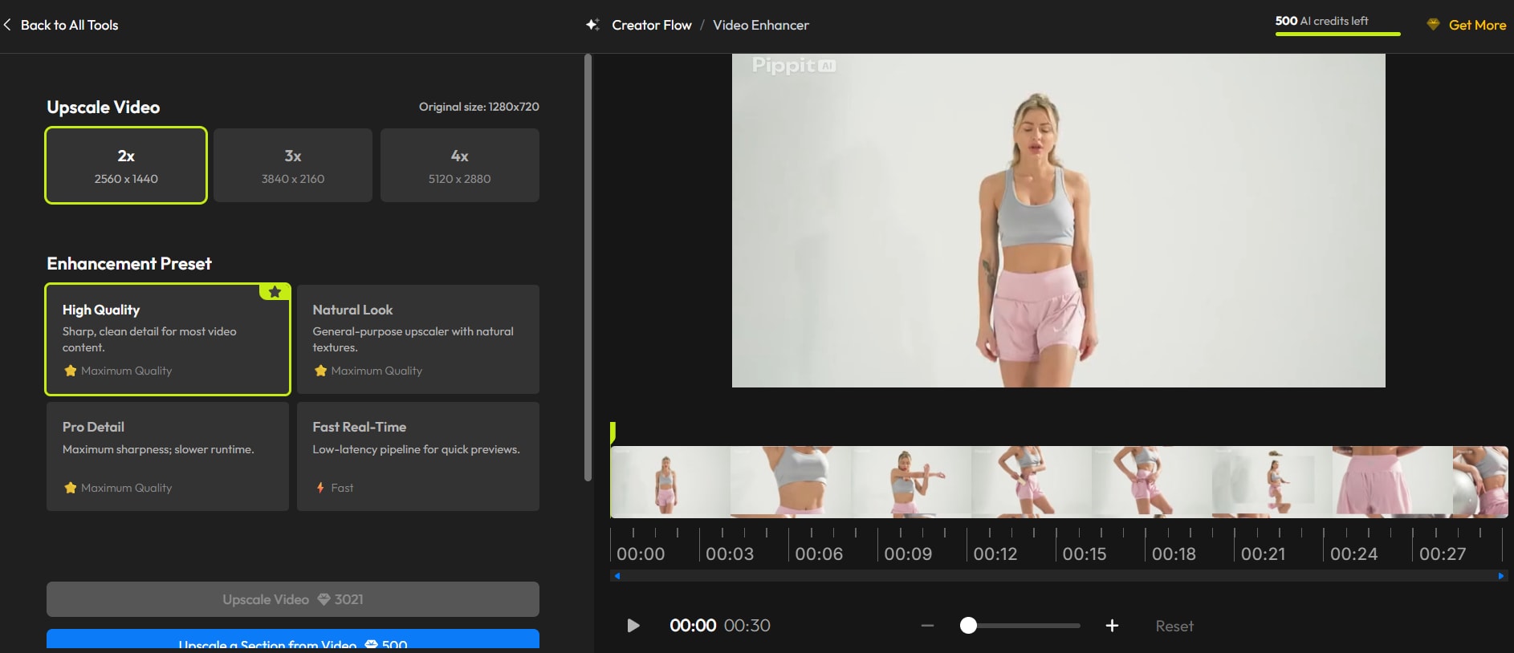Click '500 AI credits left' text
This screenshot has width=1514, height=653.
point(1321,21)
